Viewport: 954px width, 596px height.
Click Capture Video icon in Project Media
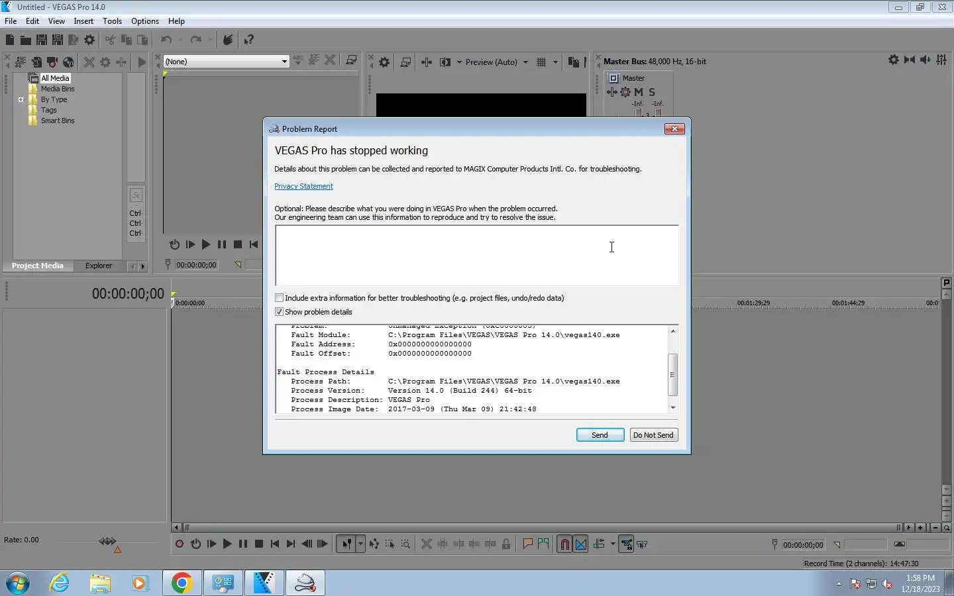click(52, 62)
